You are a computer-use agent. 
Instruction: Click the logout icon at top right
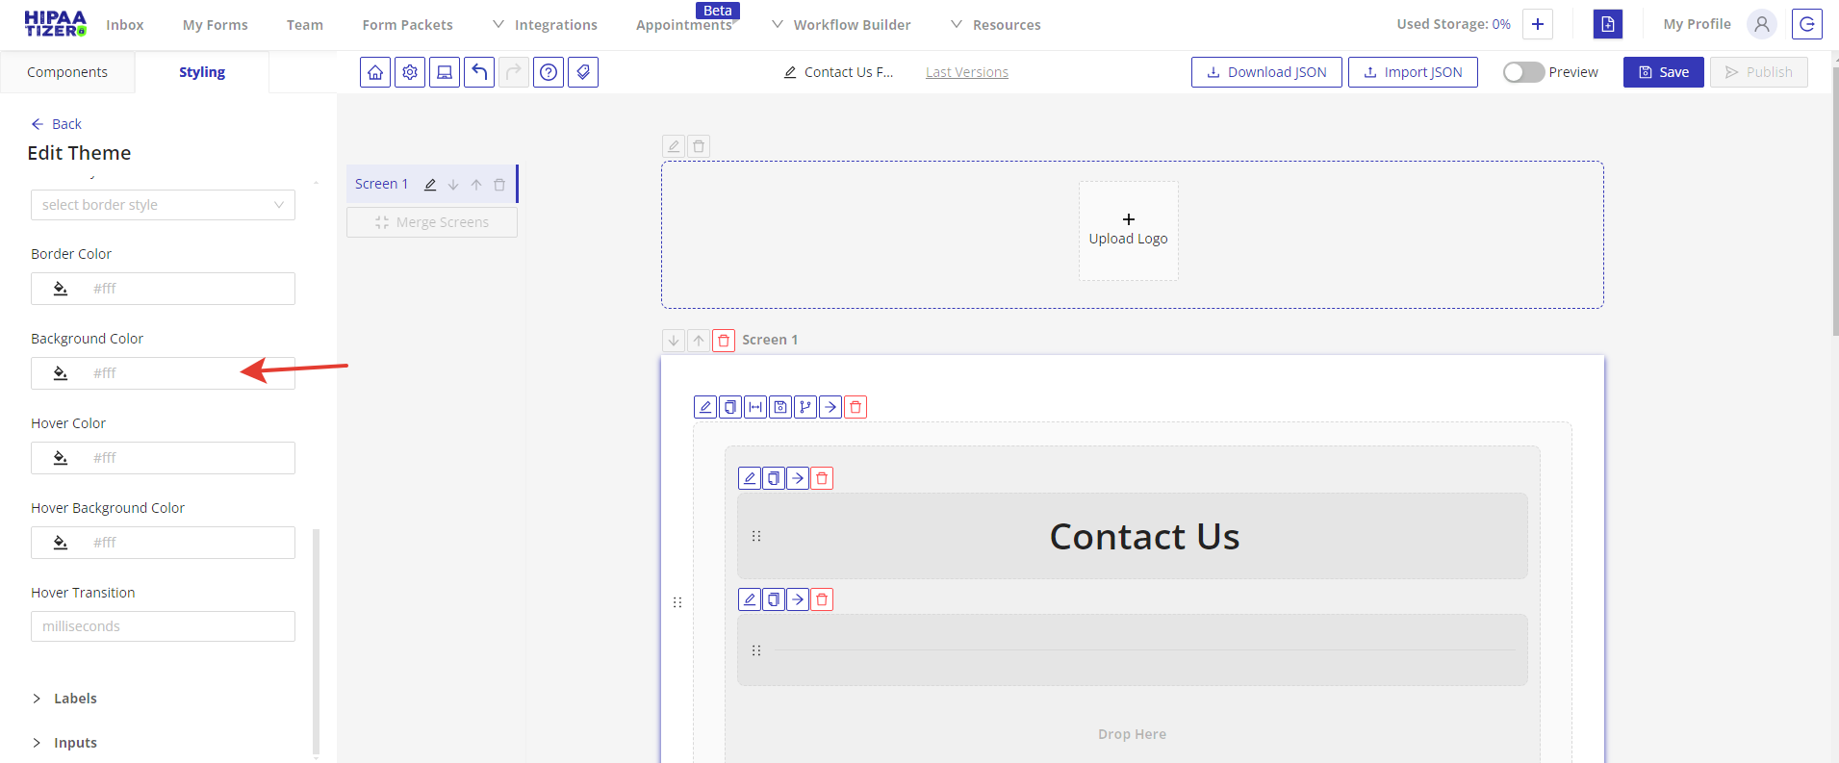[x=1806, y=24]
